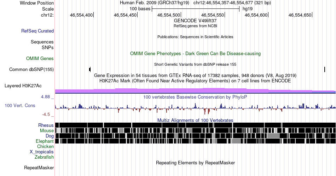Screen dimensions: 336x176
Task: Click the PhyloP conservation bar graph
Action: point(195,108)
